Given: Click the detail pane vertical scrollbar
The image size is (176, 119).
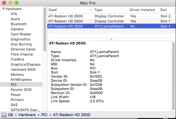Looking at the screenshot, I should coord(173,76).
